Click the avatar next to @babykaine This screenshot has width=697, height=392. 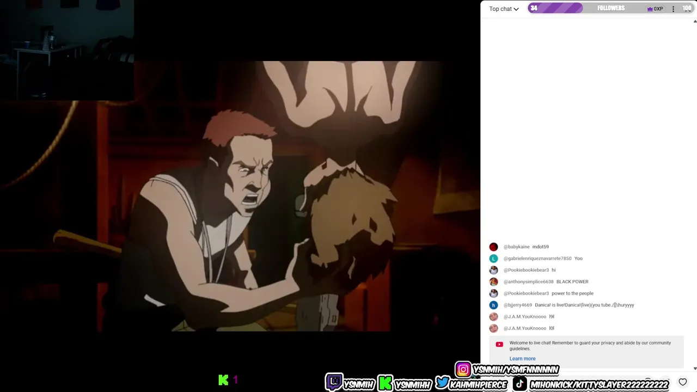coord(493,247)
